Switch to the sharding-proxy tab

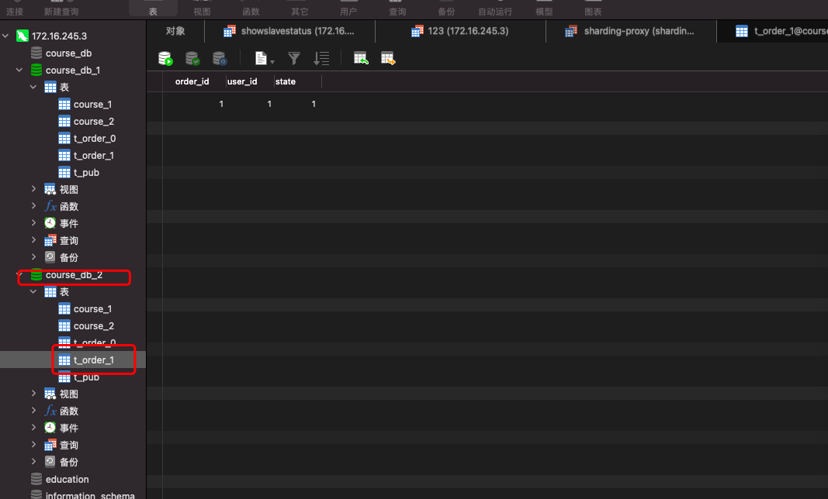click(631, 31)
